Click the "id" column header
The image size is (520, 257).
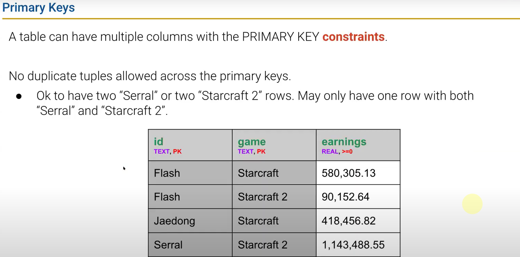pyautogui.click(x=158, y=142)
